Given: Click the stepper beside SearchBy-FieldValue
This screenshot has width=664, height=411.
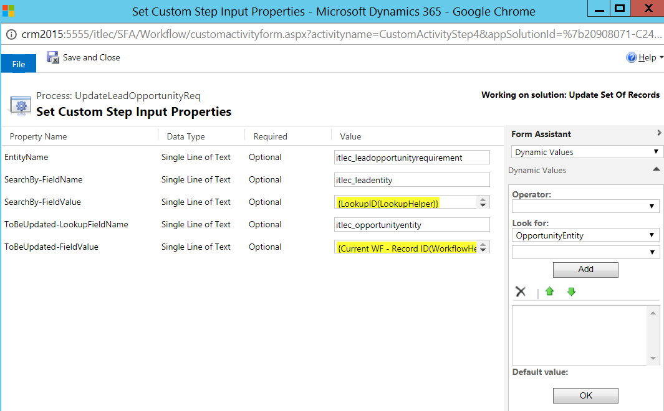Looking at the screenshot, I should (x=484, y=202).
